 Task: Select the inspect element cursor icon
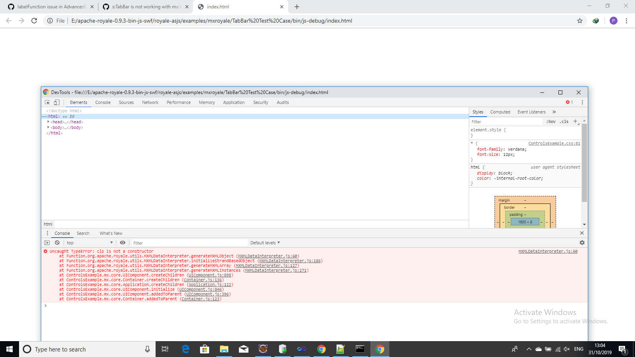click(x=47, y=102)
